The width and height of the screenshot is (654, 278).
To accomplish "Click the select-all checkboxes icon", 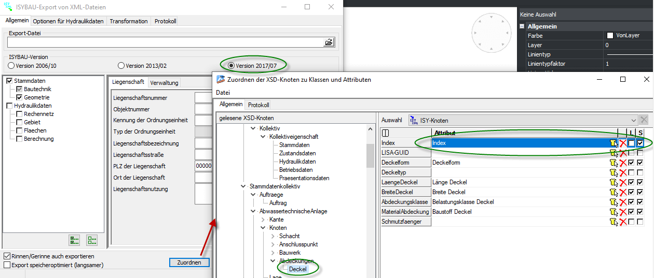I will click(x=74, y=240).
